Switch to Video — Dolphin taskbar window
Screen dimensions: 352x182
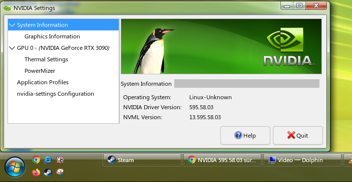click(302, 160)
